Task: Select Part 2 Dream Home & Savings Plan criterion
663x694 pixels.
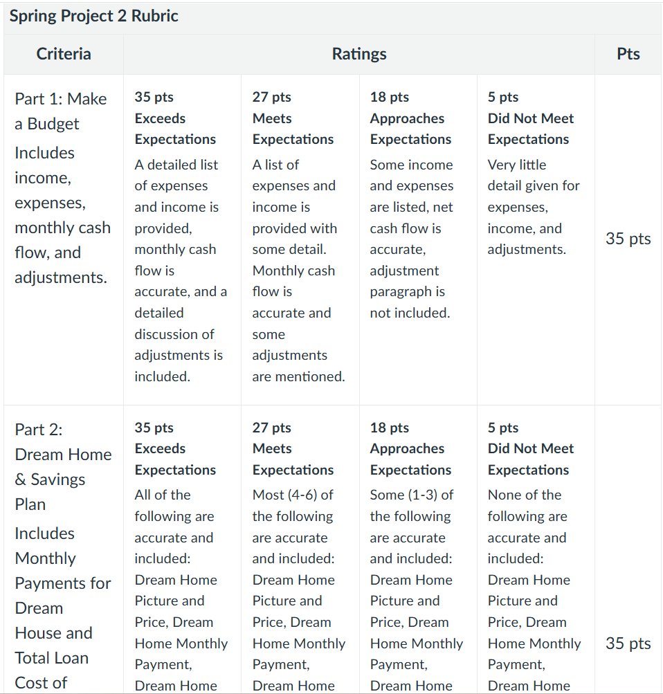Action: [x=64, y=549]
